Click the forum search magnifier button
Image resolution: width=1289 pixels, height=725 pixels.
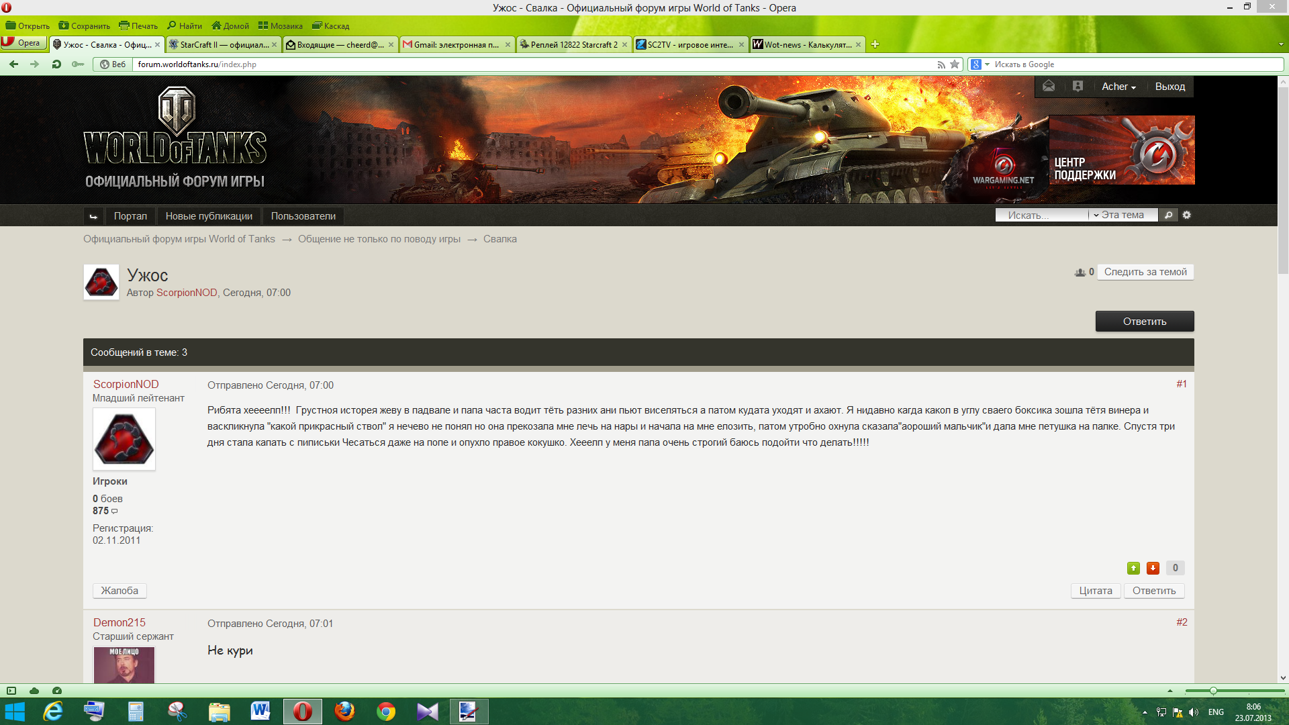[1169, 215]
